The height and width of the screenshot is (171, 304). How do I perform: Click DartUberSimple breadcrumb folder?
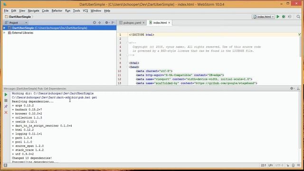tap(18, 17)
